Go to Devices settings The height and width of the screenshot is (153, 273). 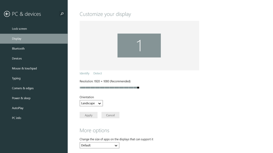click(34, 58)
